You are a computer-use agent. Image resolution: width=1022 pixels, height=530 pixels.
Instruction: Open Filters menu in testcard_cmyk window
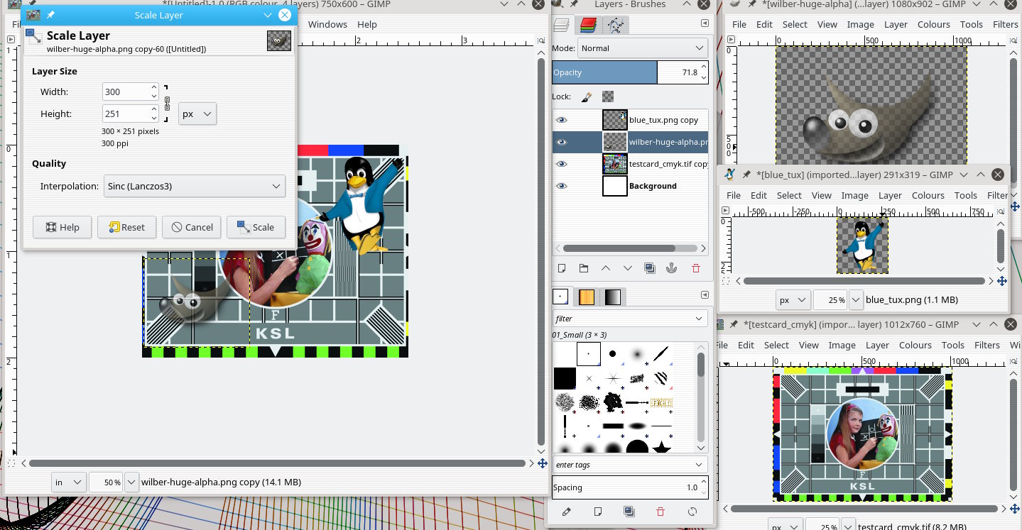point(987,345)
